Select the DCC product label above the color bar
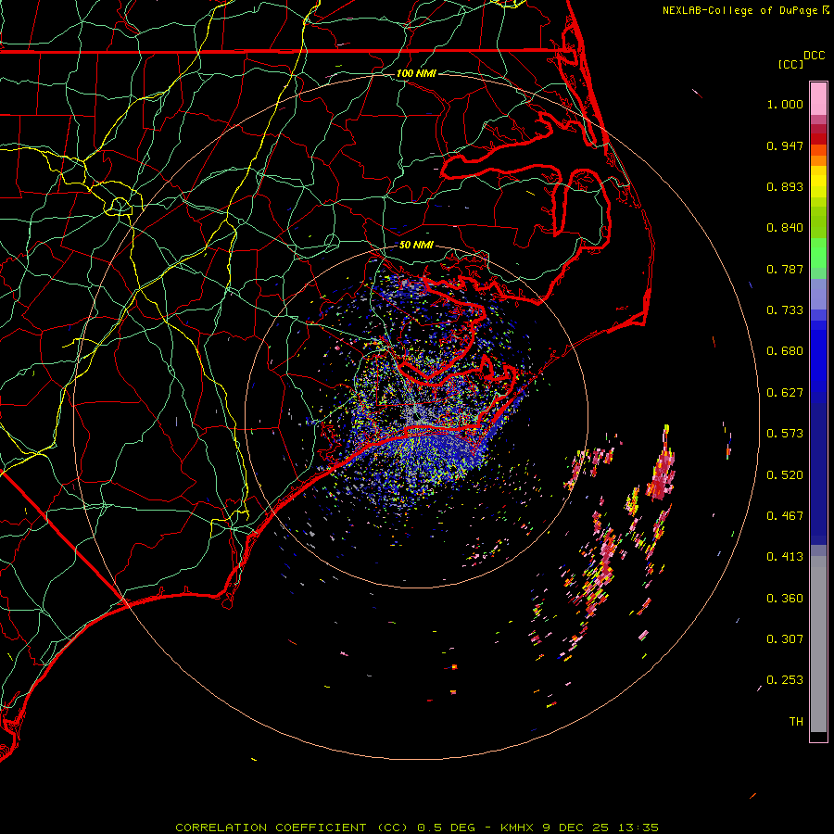Viewport: 834px width, 834px height. (815, 56)
